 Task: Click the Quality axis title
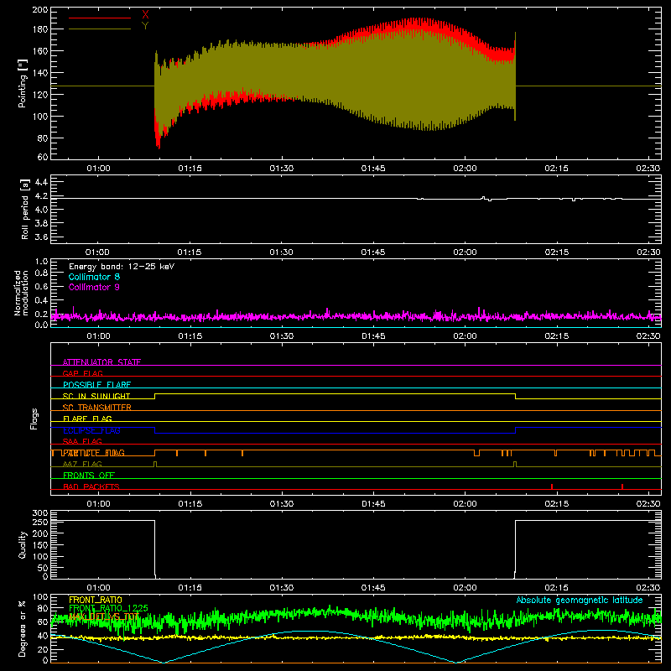click(23, 544)
